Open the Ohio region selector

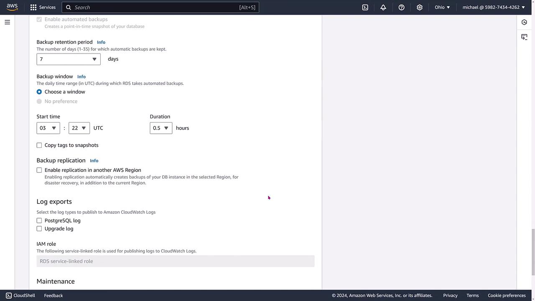click(442, 7)
